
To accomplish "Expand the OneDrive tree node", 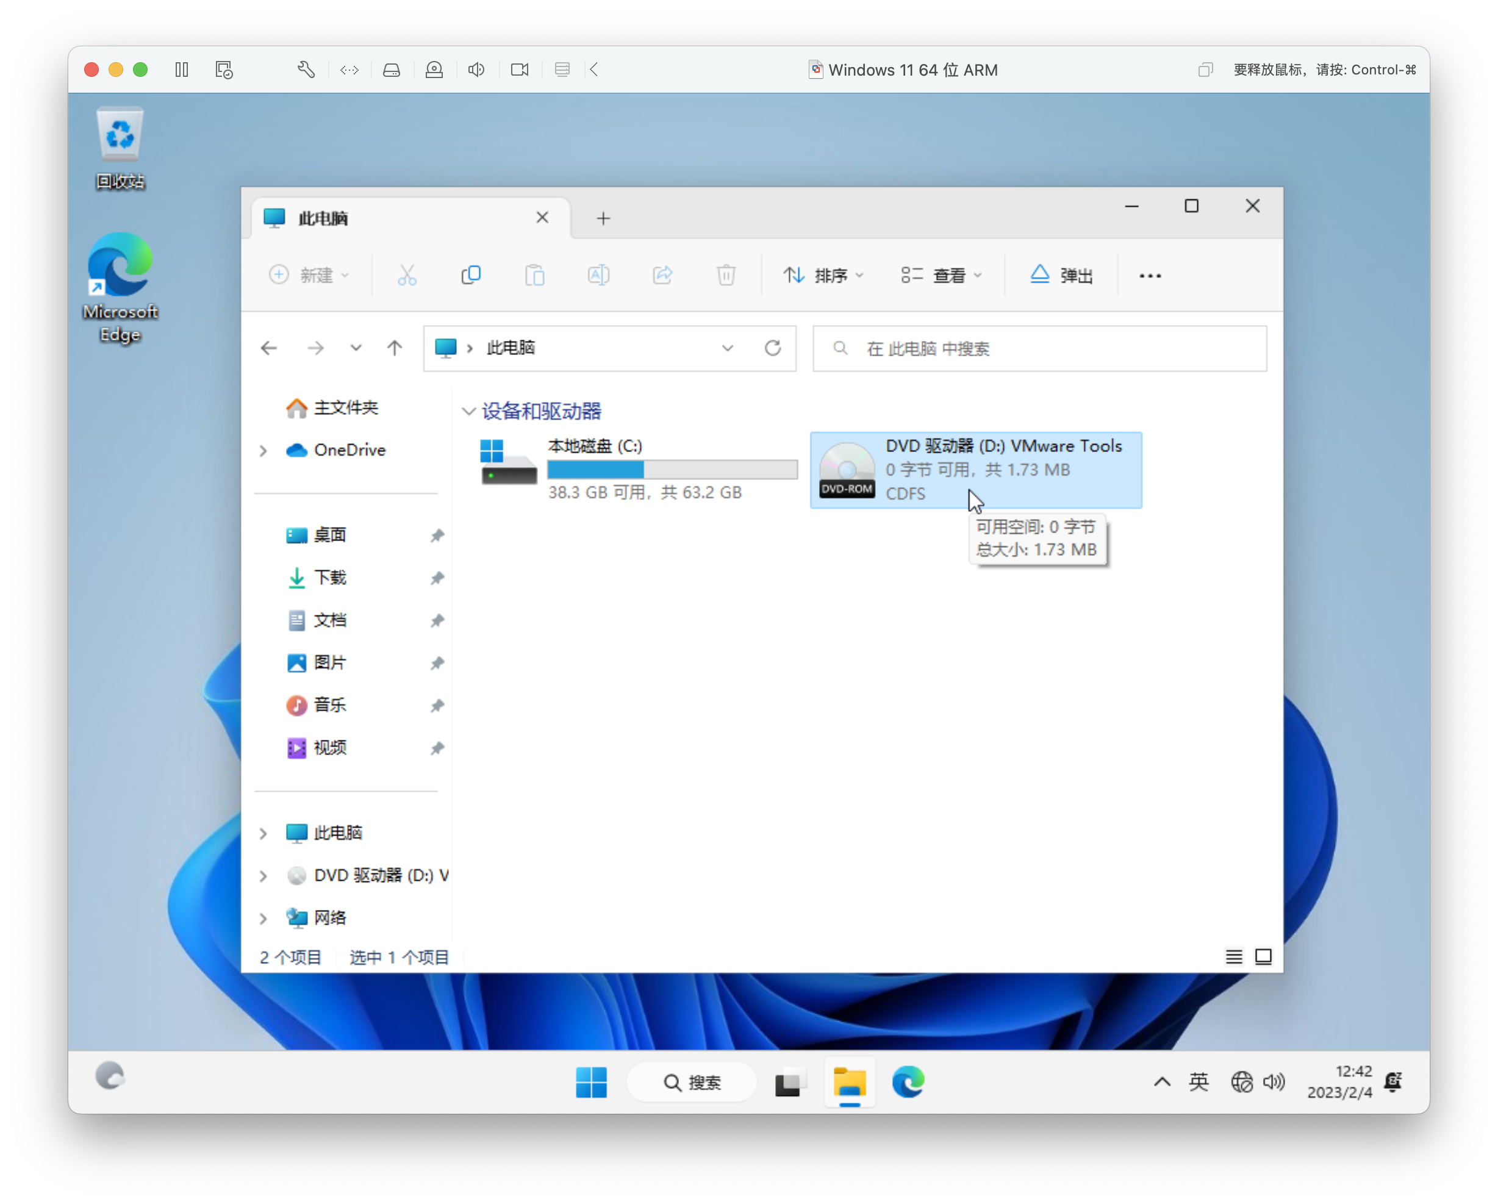I will [263, 451].
